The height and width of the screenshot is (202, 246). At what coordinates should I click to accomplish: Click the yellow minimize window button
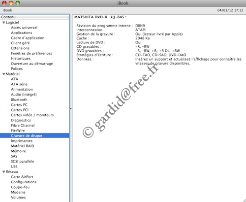pyautogui.click(x=11, y=3)
